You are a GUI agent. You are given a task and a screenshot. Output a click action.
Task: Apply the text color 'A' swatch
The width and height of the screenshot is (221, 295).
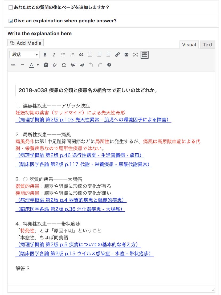click(x=31, y=65)
